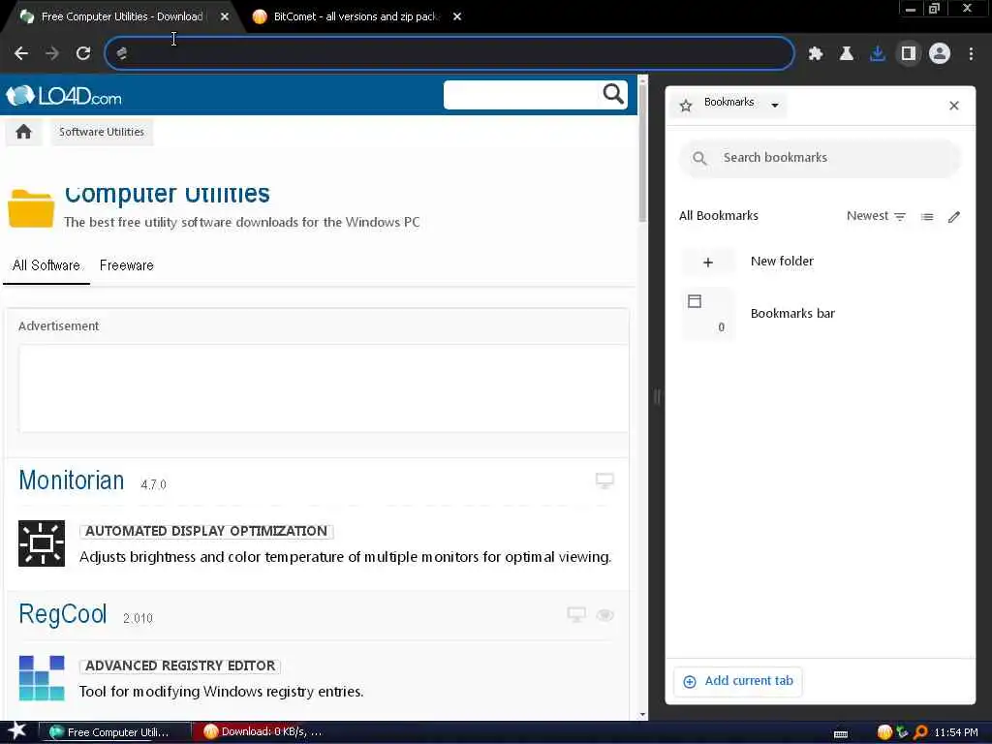Click the RegCool blue squares icon
Image resolution: width=992 pixels, height=744 pixels.
42,678
